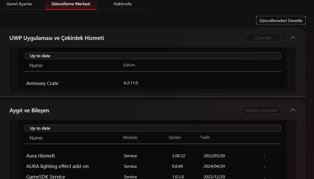Image resolution: width=314 pixels, height=179 pixels.
Task: Click the Tarih column header
Action: coord(205,138)
